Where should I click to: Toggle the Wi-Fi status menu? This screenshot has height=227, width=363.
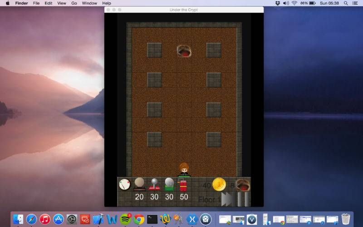(294, 3)
